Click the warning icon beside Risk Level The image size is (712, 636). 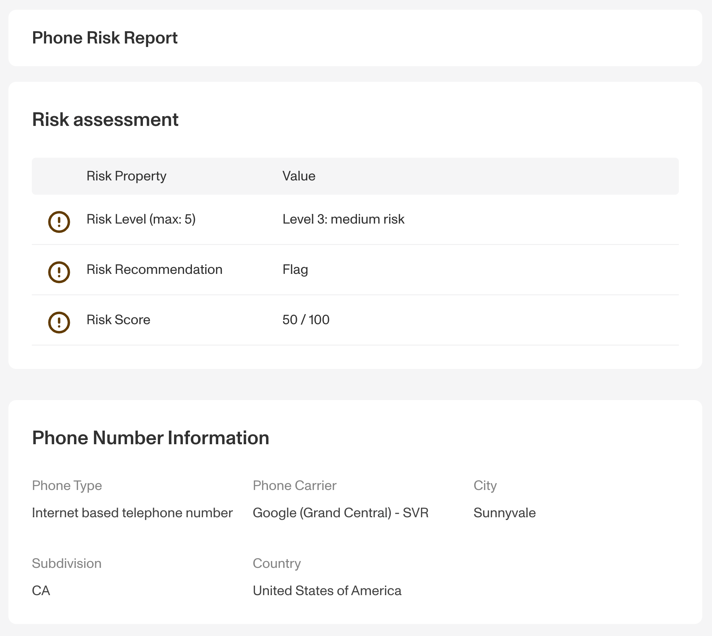click(x=59, y=222)
